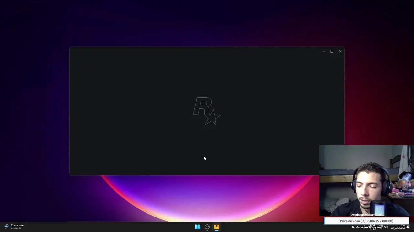Maximize the Rockstar Games Launcher window
The width and height of the screenshot is (414, 232).
point(332,51)
